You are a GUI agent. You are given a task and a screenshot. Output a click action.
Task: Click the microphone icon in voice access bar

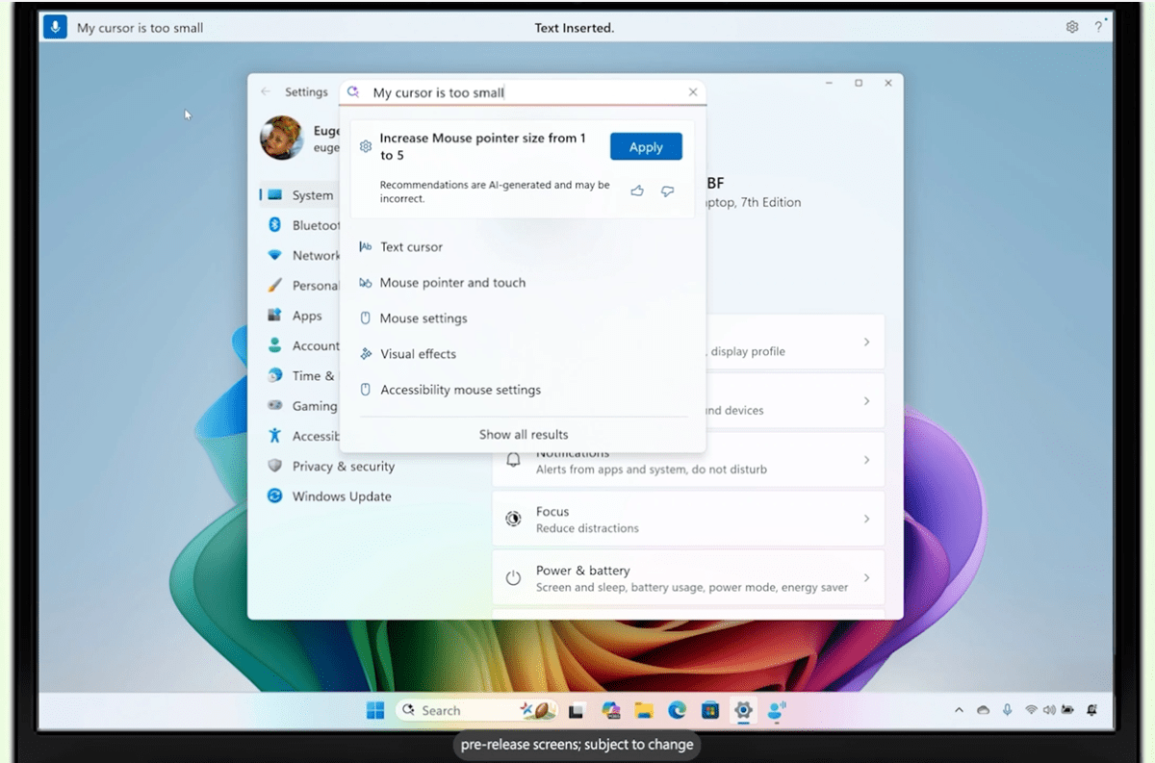pyautogui.click(x=54, y=27)
